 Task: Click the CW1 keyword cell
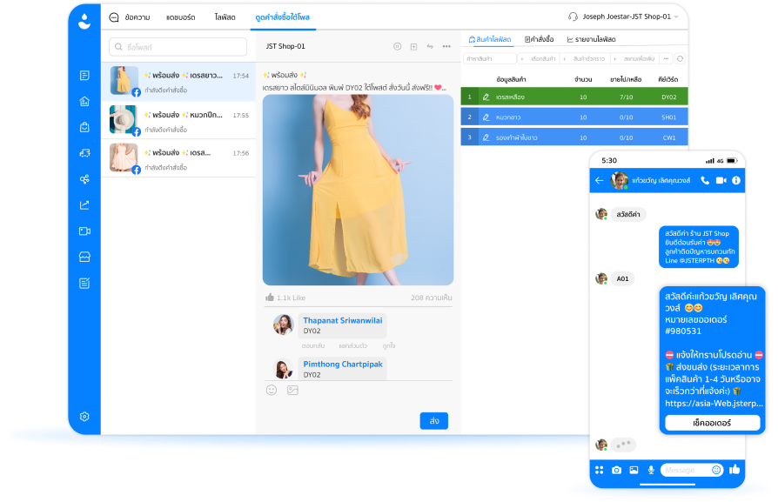pyautogui.click(x=669, y=138)
